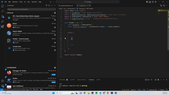Change encoding UTF-8 in status bar
169x95 pixels.
tap(139, 90)
